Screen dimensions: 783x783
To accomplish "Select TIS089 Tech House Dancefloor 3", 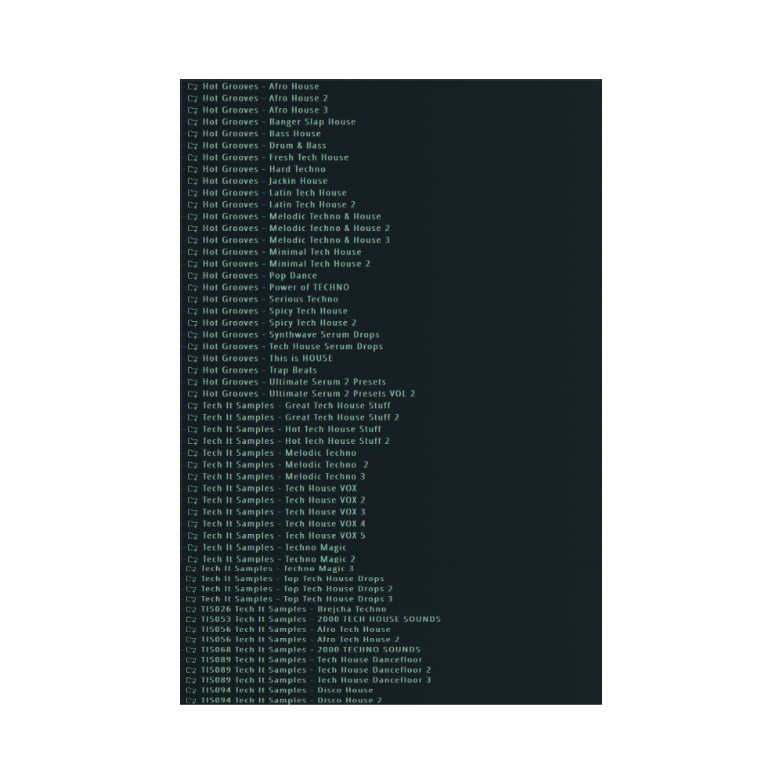I will [316, 680].
